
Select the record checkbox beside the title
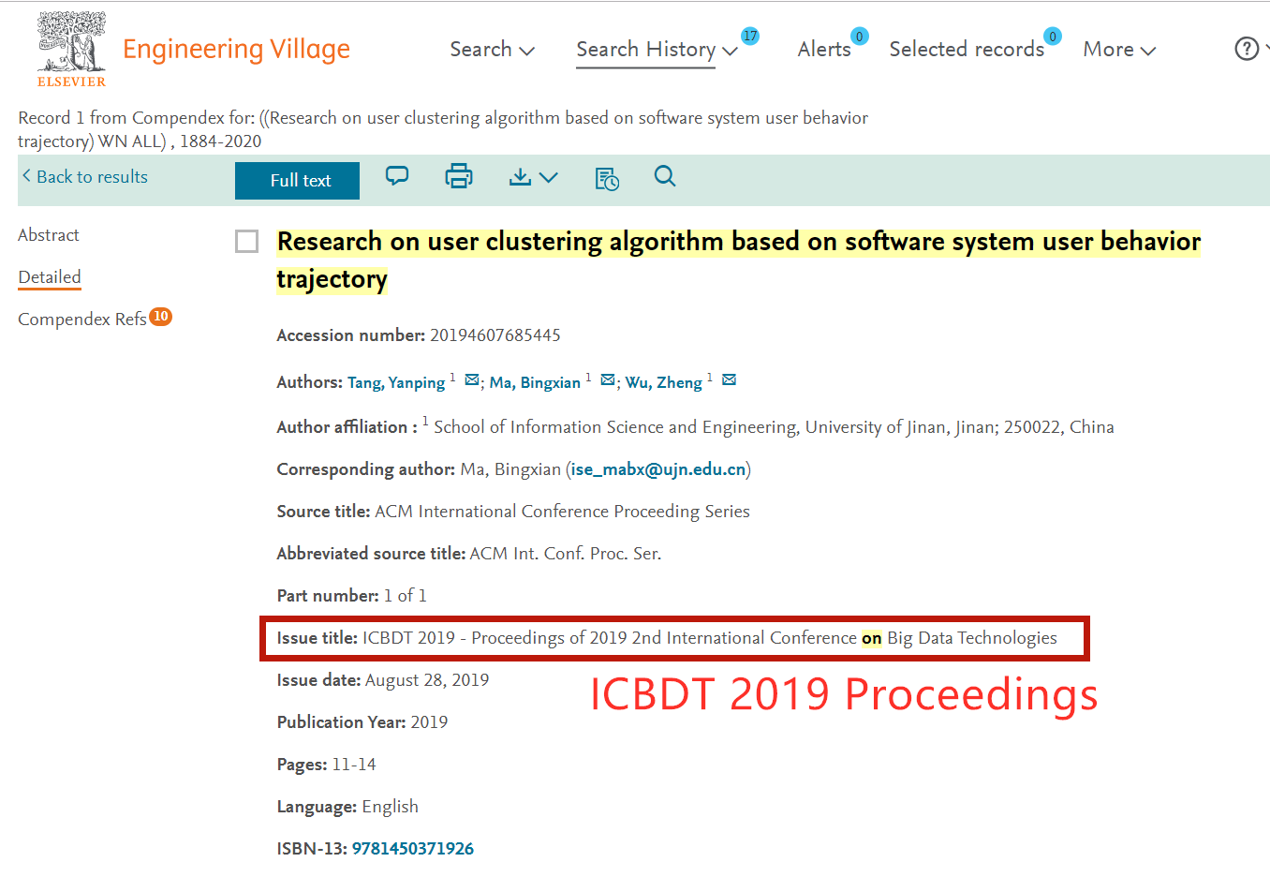246,242
